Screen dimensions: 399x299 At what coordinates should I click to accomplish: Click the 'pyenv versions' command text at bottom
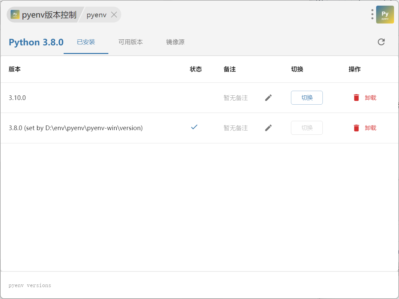point(30,285)
